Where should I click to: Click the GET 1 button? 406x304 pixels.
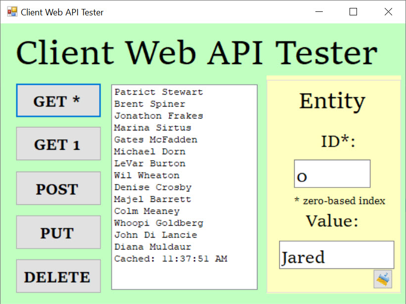(x=58, y=144)
